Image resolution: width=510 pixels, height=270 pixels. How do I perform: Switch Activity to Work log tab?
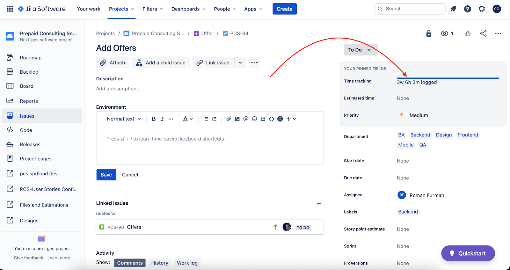(187, 263)
